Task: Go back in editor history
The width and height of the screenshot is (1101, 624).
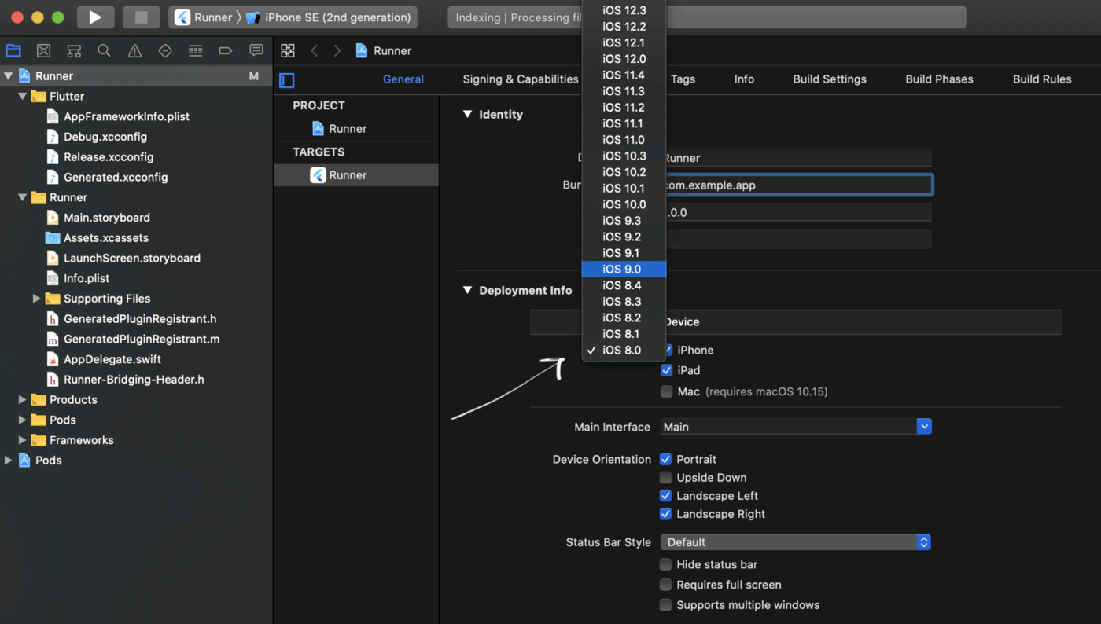Action: coord(315,51)
